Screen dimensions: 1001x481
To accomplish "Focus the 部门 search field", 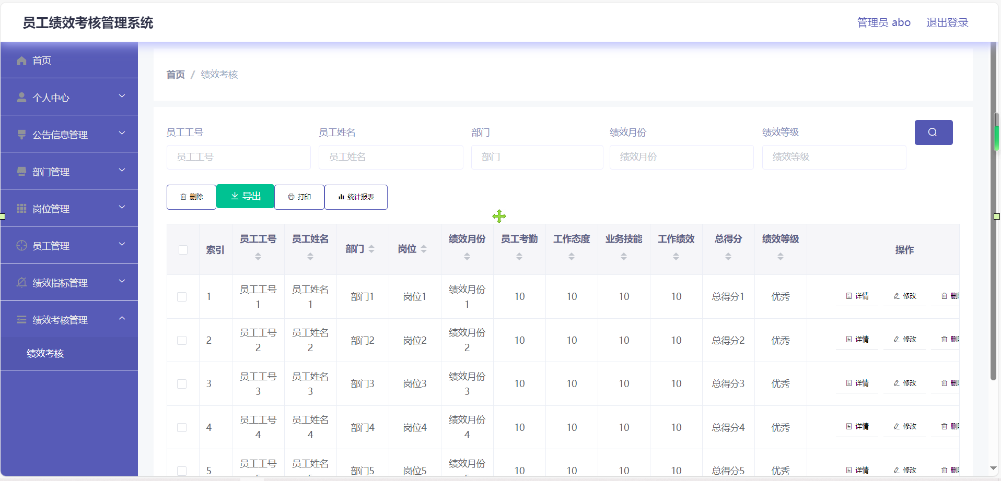I will [537, 157].
